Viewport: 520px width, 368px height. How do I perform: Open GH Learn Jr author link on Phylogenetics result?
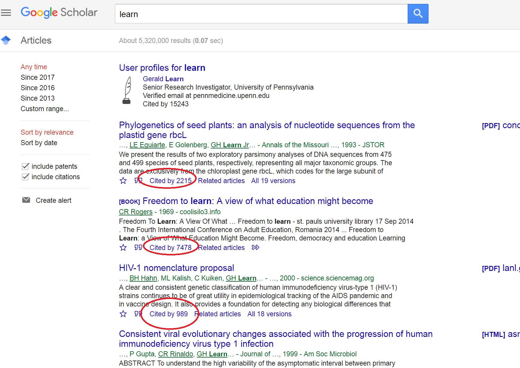pyautogui.click(x=230, y=145)
